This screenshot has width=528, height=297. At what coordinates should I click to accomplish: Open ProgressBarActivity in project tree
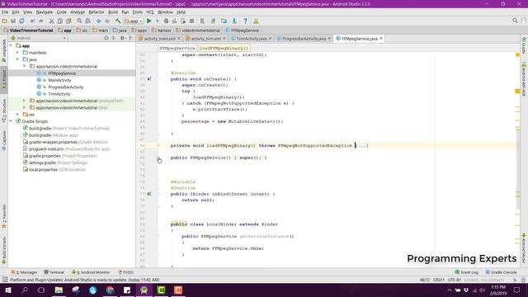tap(66, 87)
